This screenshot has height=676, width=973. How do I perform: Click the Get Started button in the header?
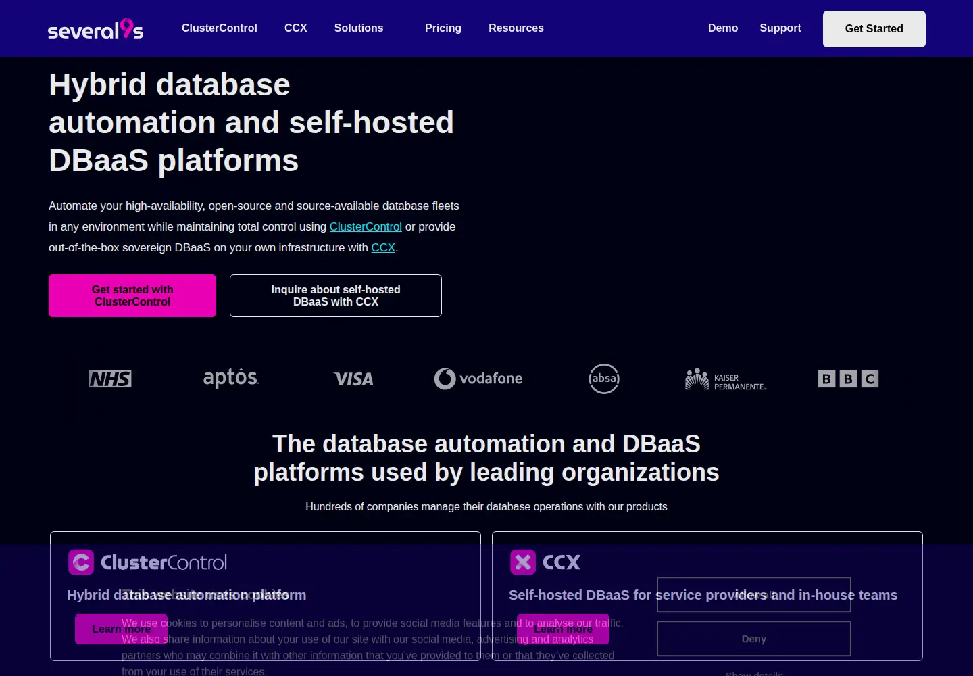pyautogui.click(x=874, y=29)
